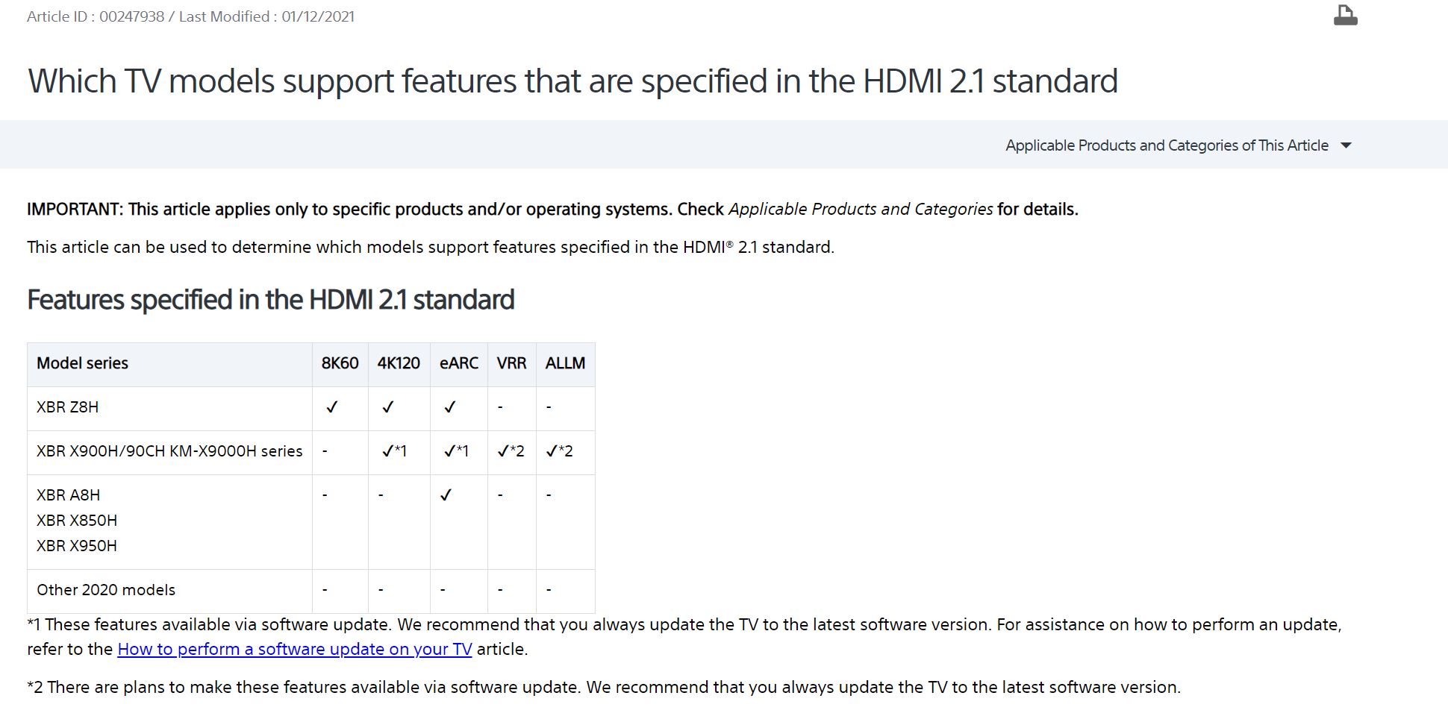The image size is (1448, 722).
Task: Click the print page icon
Action: pos(1345,15)
